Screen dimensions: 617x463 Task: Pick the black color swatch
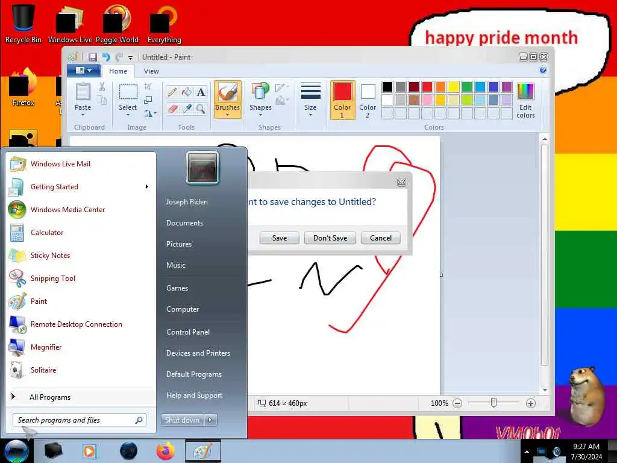[x=387, y=87]
